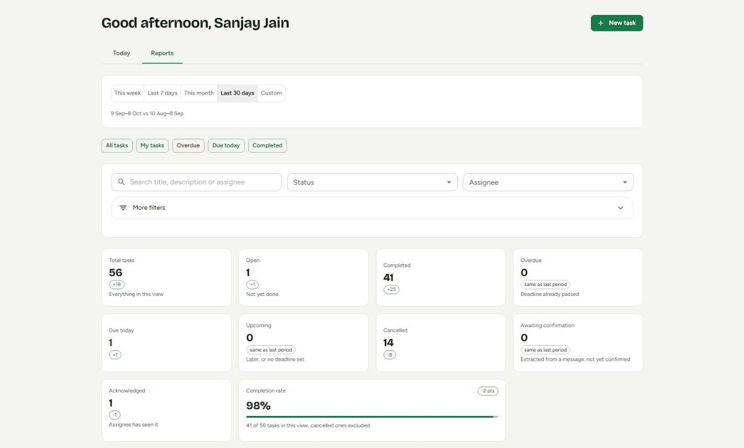This screenshot has width=744, height=448.
Task: Filter by All tasks chip
Action: pos(117,145)
